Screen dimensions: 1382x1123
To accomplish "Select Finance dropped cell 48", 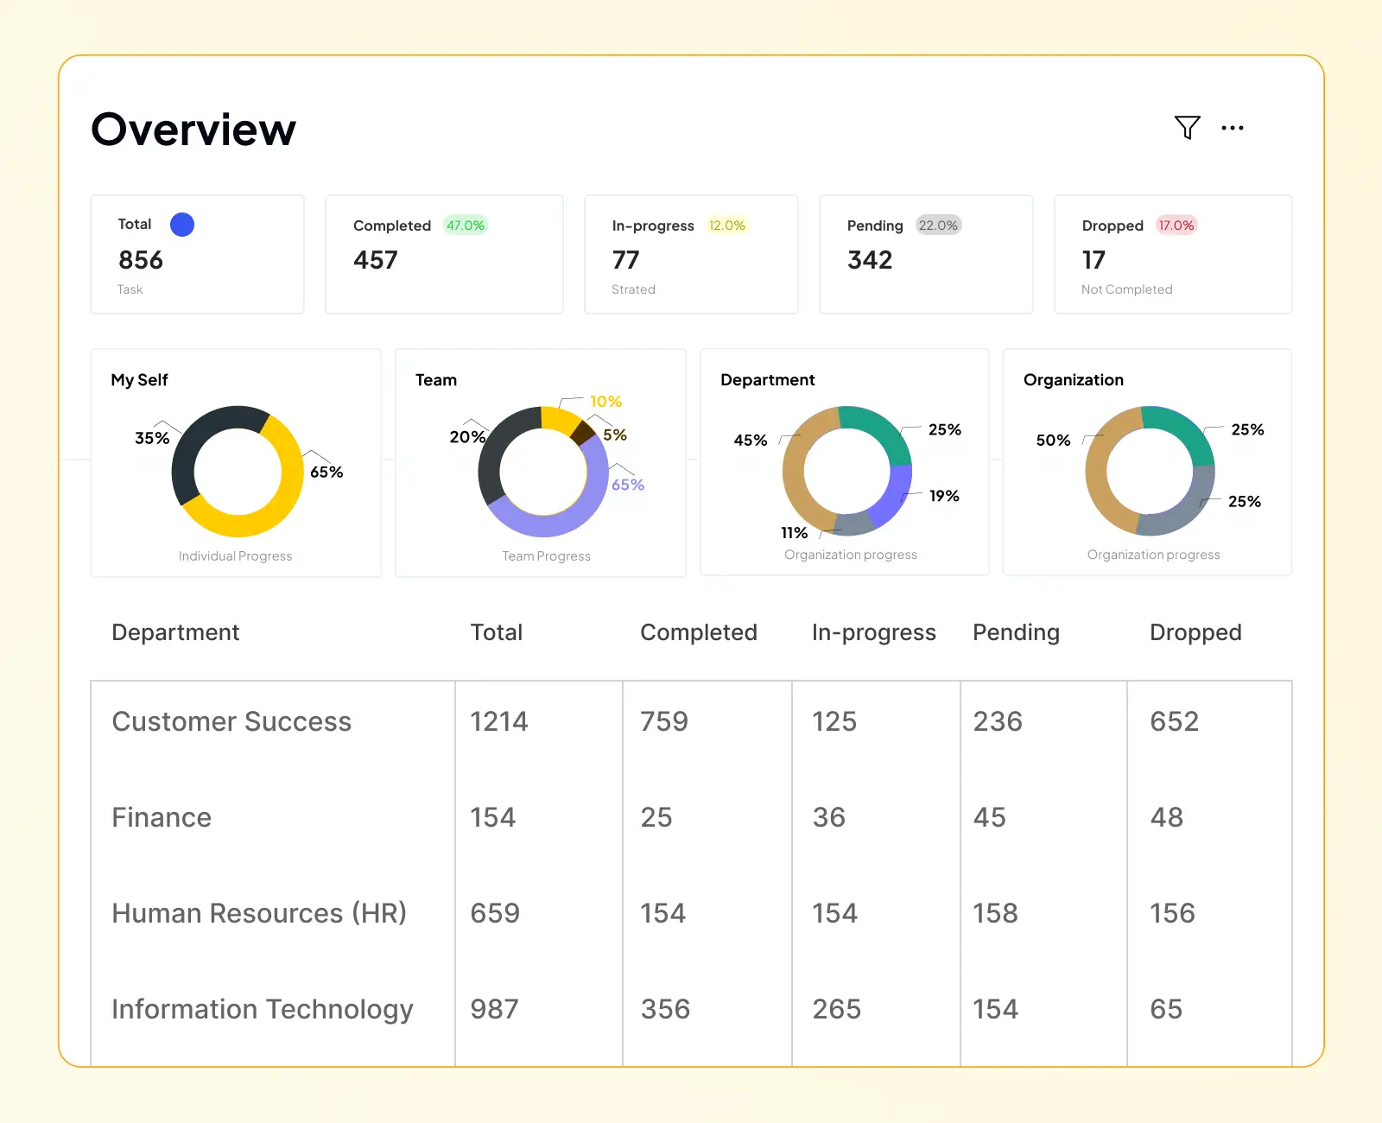I will click(1167, 817).
